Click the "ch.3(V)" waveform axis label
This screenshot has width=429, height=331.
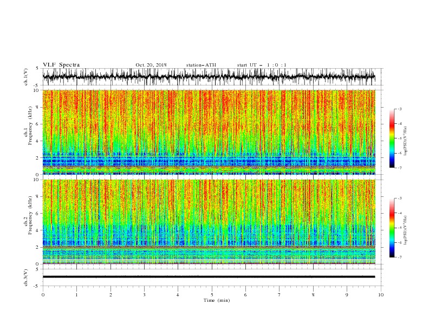tap(26, 277)
